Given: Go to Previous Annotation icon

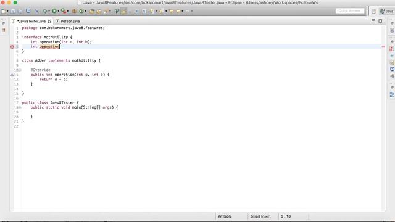Looking at the screenshot, I should [162, 11].
